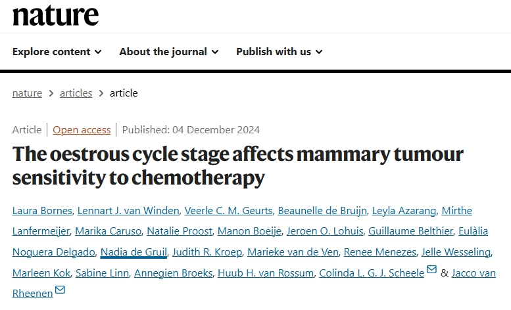Open the About the journal dropdown
511x310 pixels.
point(168,52)
